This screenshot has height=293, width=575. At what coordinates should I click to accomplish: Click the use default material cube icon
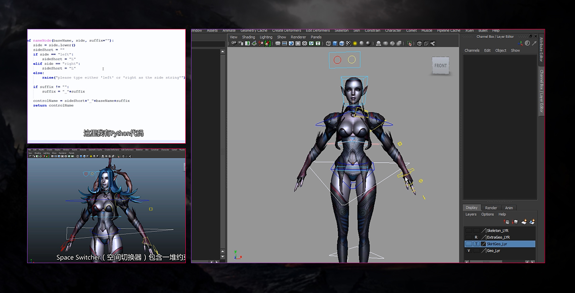click(x=342, y=44)
